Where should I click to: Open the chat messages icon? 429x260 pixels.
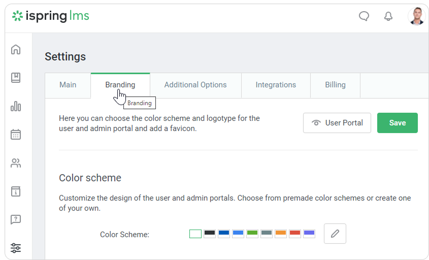(x=364, y=16)
